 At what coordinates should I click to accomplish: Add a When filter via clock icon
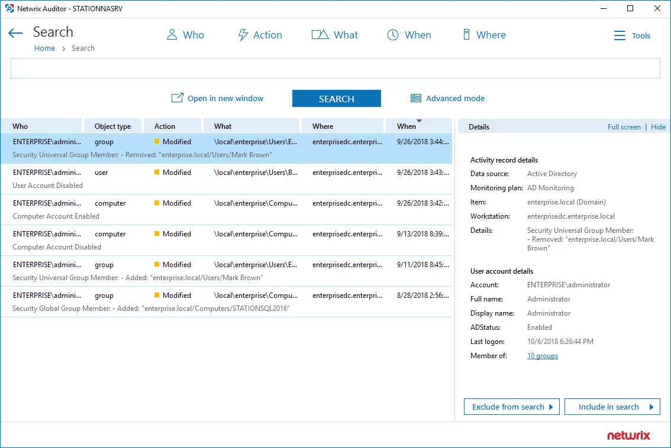tap(393, 35)
